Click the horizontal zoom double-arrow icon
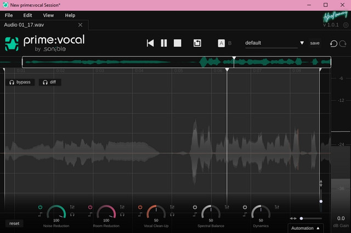 pyautogui.click(x=293, y=218)
